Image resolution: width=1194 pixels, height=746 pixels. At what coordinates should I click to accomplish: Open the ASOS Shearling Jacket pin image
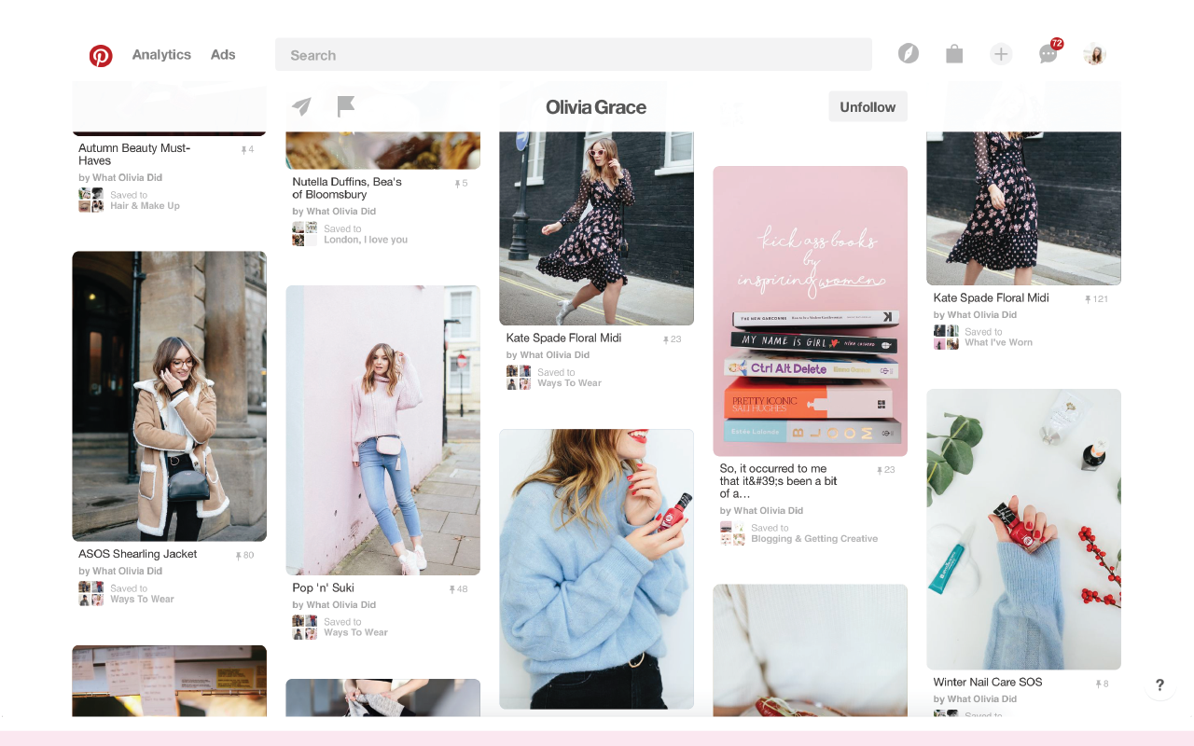coord(169,396)
